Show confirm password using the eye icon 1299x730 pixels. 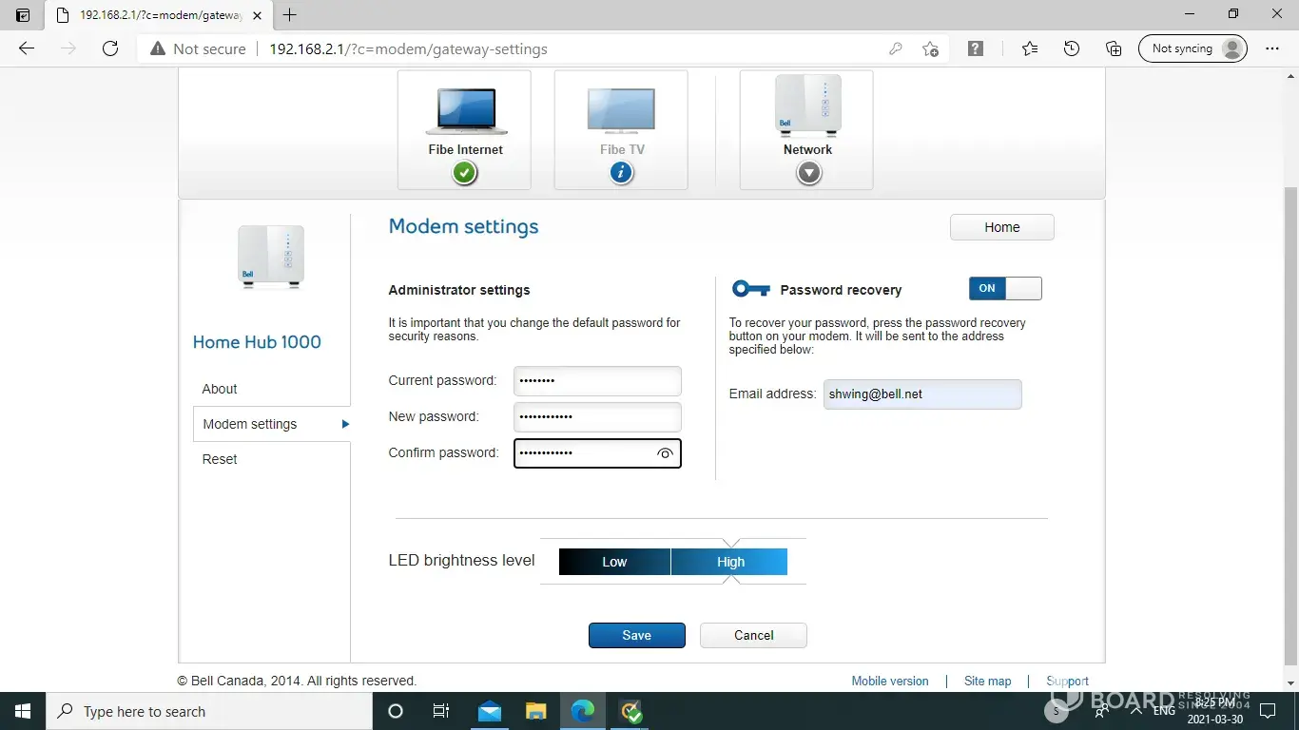pyautogui.click(x=665, y=453)
